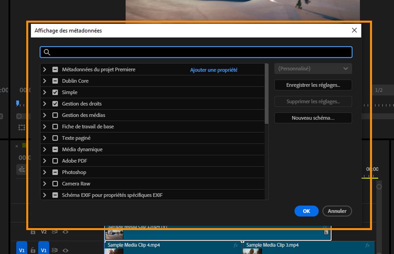394x254 pixels.
Task: Uncheck the Simple checkbox
Action: pyautogui.click(x=55, y=92)
